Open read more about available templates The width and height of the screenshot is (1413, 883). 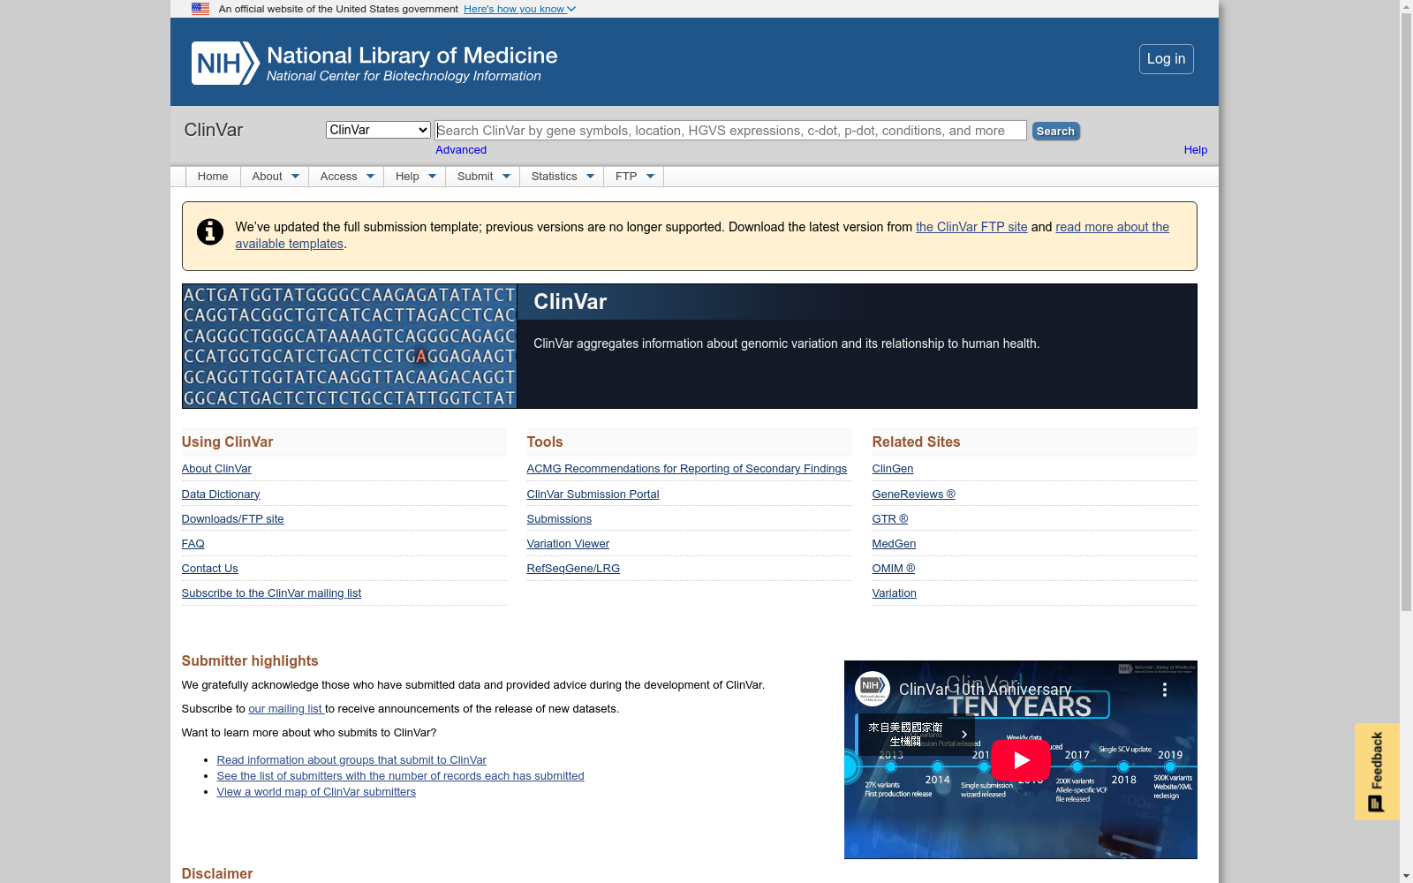pos(1112,227)
